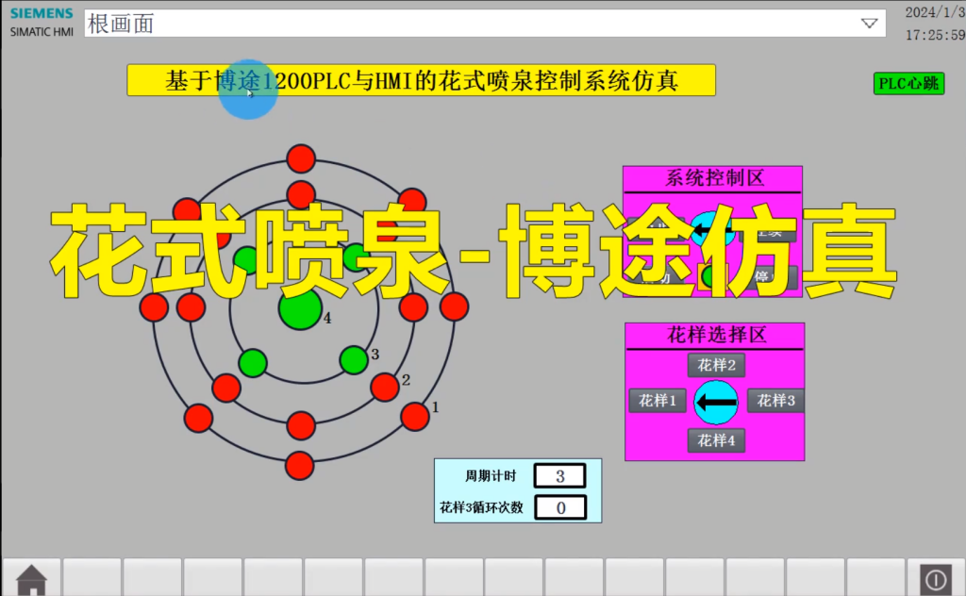Click the blue arrow indicator in 花样选择区
The width and height of the screenshot is (966, 596).
(x=715, y=402)
